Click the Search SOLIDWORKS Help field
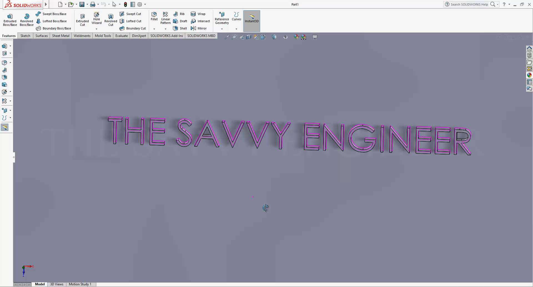 (x=469, y=4)
